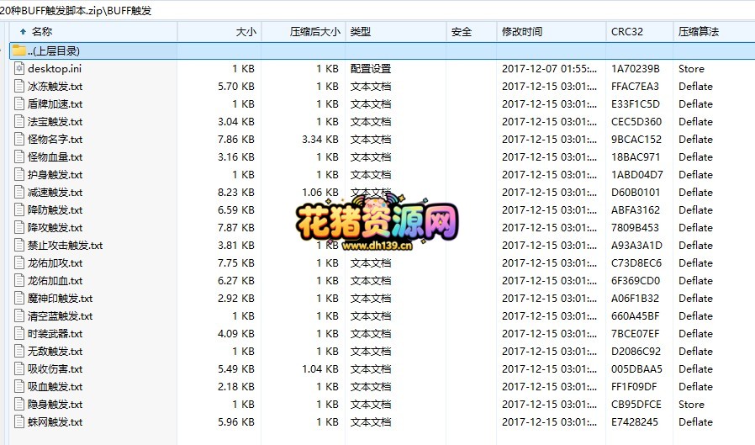Select the file name desktop.ini
The width and height of the screenshot is (755, 445).
click(55, 69)
